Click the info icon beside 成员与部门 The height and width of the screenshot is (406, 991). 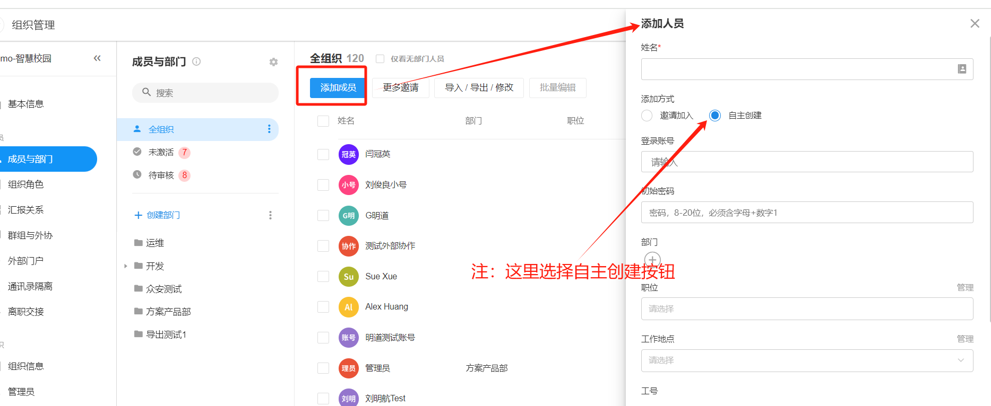[x=196, y=61]
